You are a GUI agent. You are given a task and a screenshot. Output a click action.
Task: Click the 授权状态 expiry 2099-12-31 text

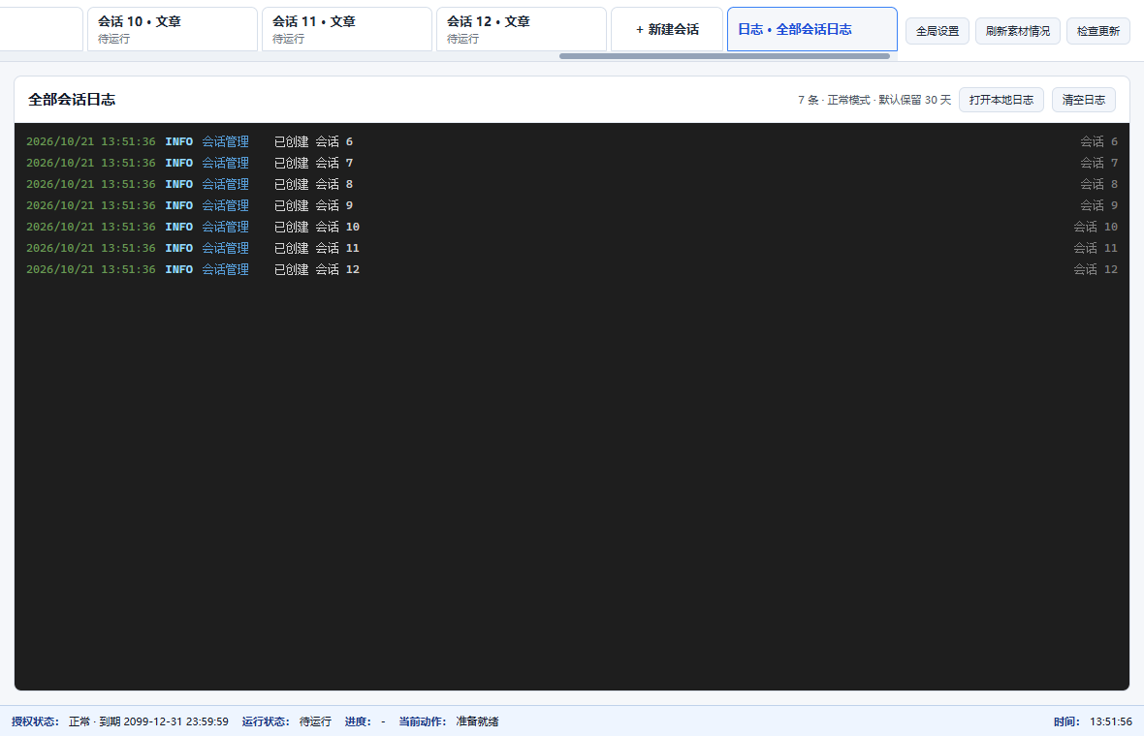(x=149, y=721)
